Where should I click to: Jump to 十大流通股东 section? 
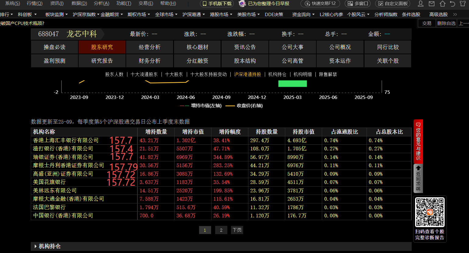pos(144,74)
